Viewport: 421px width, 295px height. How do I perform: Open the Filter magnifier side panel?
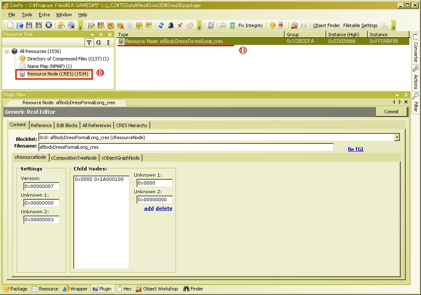[416, 102]
